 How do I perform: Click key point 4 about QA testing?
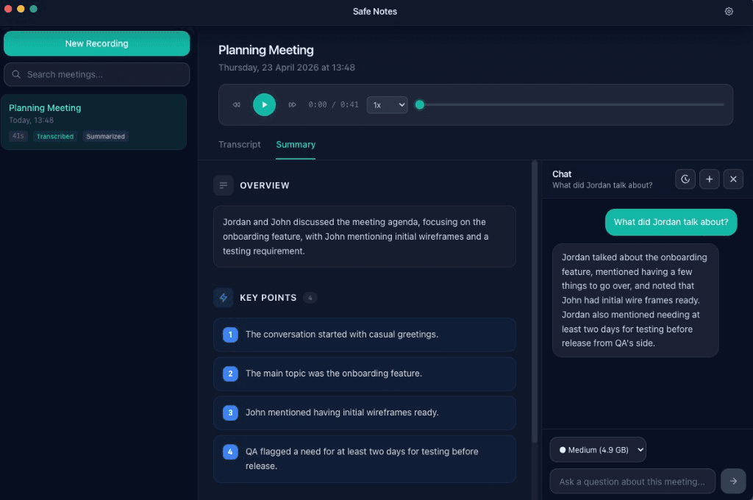pyautogui.click(x=365, y=459)
